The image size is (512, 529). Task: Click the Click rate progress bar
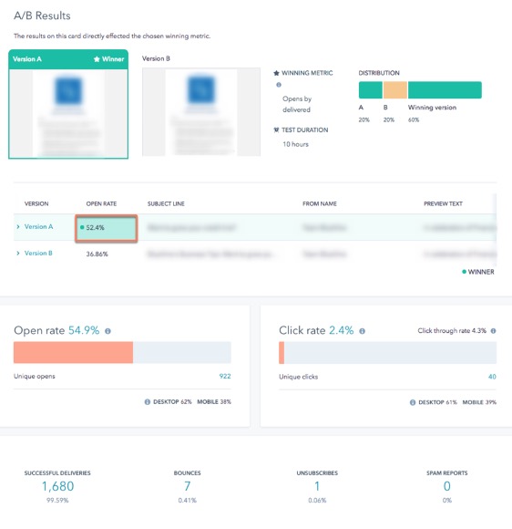[x=387, y=353]
